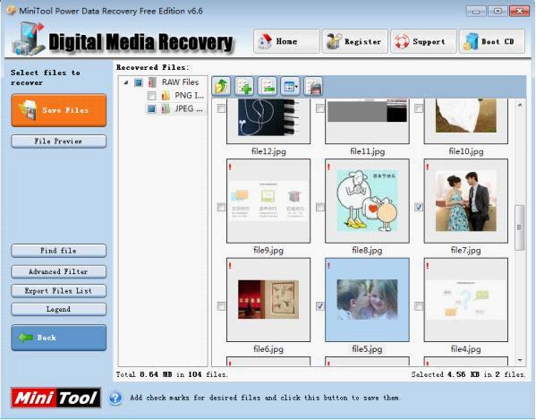Check the file12.jpg checkbox

[x=221, y=108]
